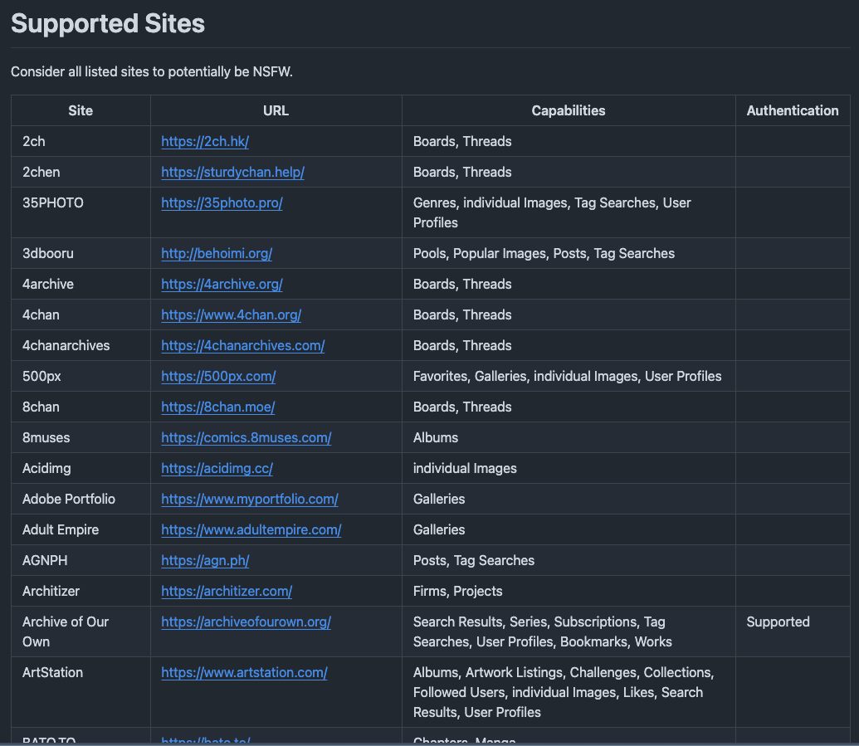Screen dimensions: 859x746
Task: Follow the www.artstation.com link
Action: point(244,671)
